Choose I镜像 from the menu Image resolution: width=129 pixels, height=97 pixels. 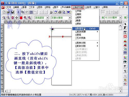[86, 21]
